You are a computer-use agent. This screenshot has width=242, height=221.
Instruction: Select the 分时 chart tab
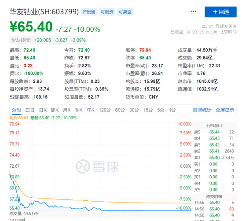click(x=17, y=110)
